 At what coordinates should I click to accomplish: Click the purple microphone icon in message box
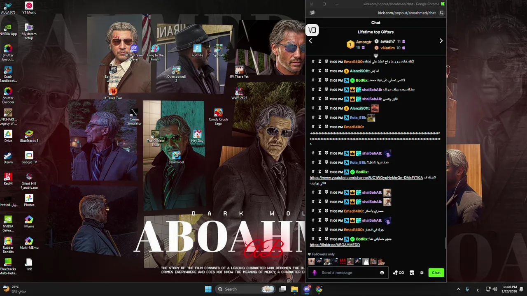coord(315,273)
